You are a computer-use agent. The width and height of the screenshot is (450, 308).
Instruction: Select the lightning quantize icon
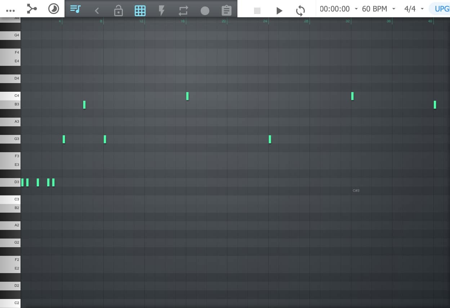click(161, 10)
